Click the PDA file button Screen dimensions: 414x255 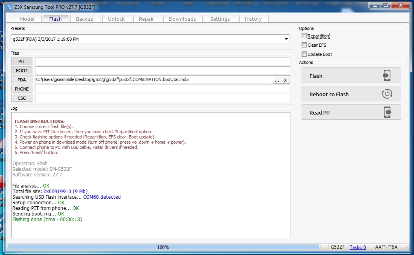pos(22,80)
